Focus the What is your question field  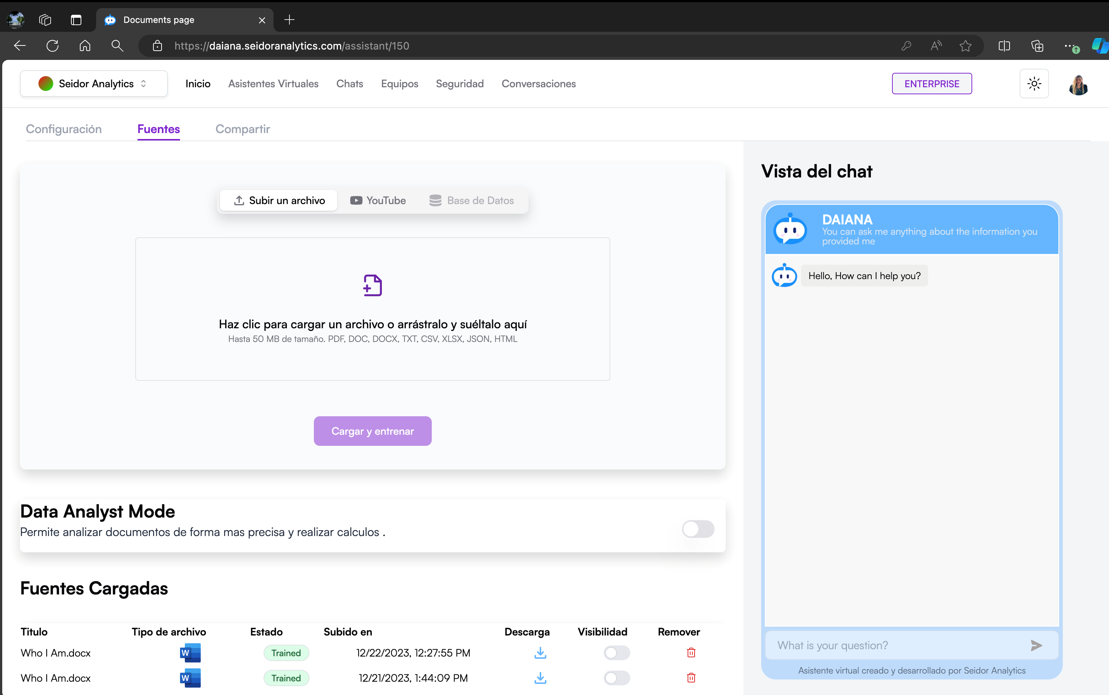point(896,645)
